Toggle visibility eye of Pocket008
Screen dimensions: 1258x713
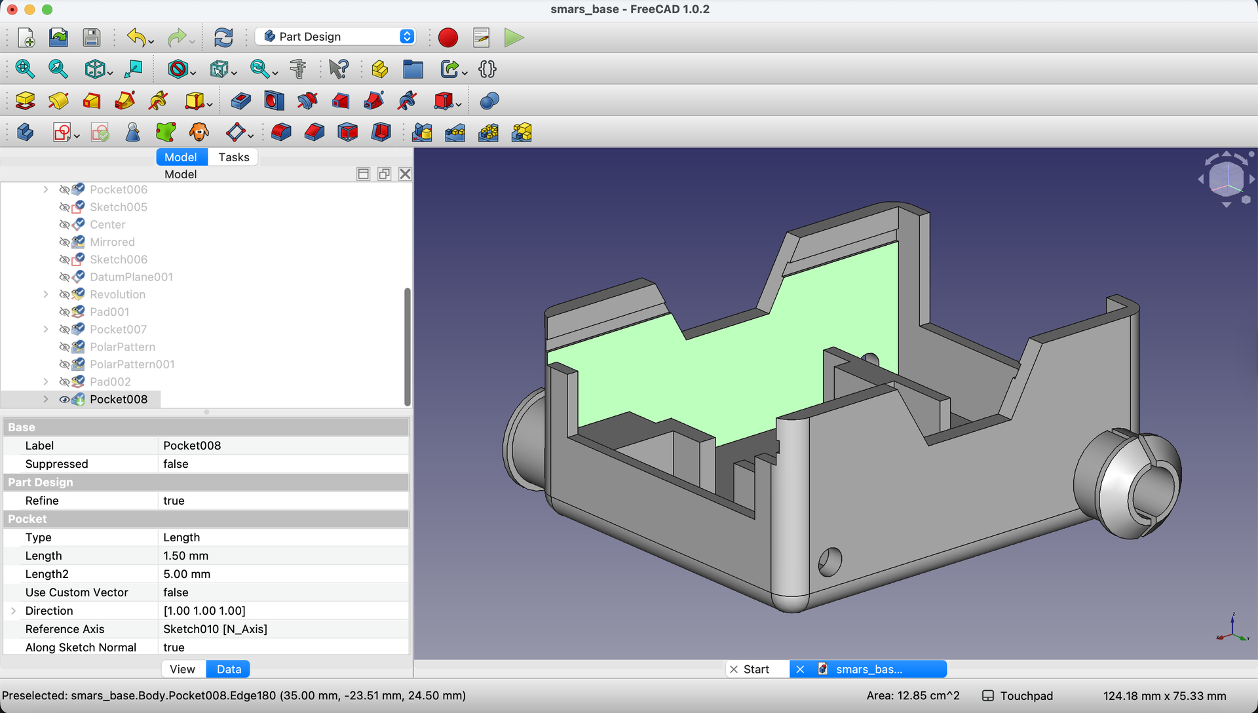(x=64, y=399)
